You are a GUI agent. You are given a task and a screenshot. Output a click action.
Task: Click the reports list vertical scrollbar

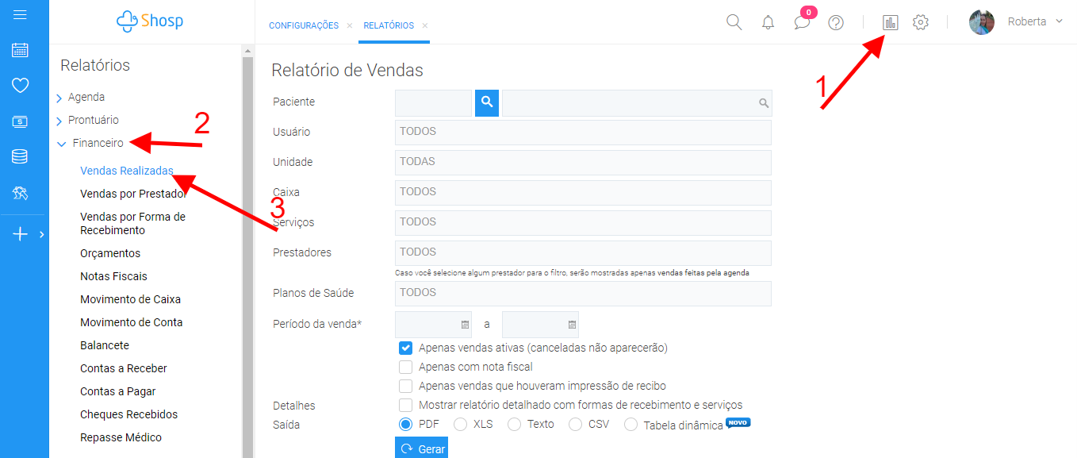pos(247,254)
